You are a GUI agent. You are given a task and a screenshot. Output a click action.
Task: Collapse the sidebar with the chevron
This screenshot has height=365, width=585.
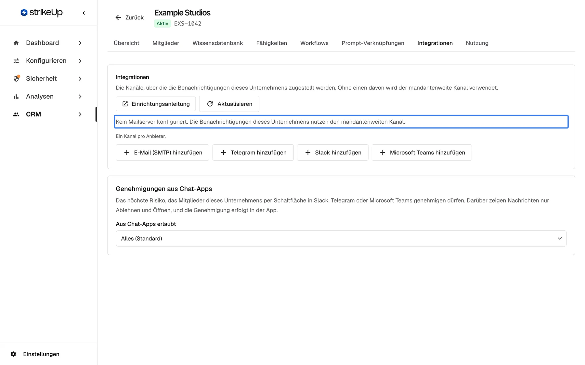pos(84,13)
